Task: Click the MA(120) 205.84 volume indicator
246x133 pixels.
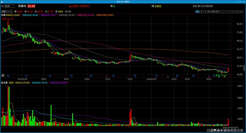Action: (59, 83)
